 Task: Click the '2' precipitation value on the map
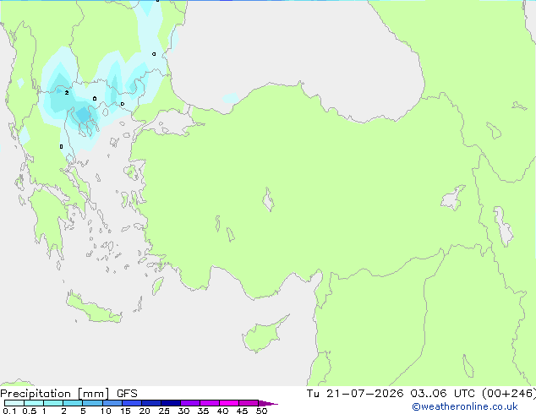(67, 93)
